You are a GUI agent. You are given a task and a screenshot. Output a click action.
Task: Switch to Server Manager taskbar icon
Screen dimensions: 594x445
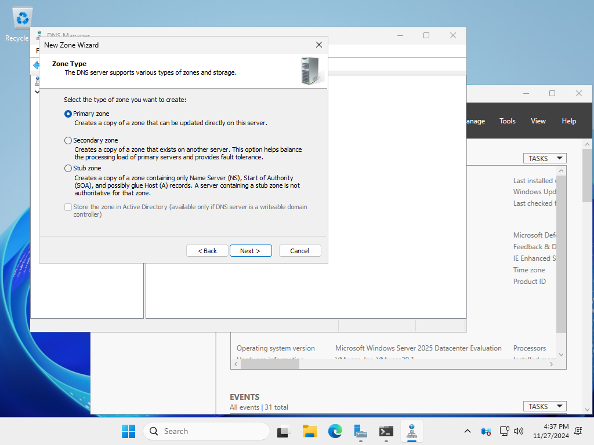[x=361, y=431]
